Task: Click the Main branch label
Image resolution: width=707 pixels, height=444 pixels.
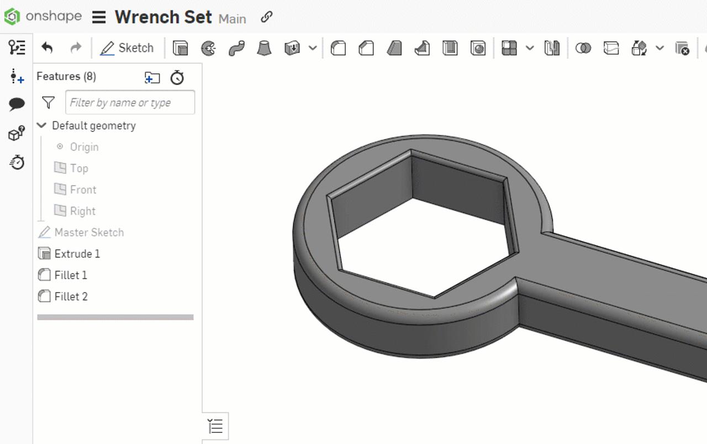Action: [233, 19]
